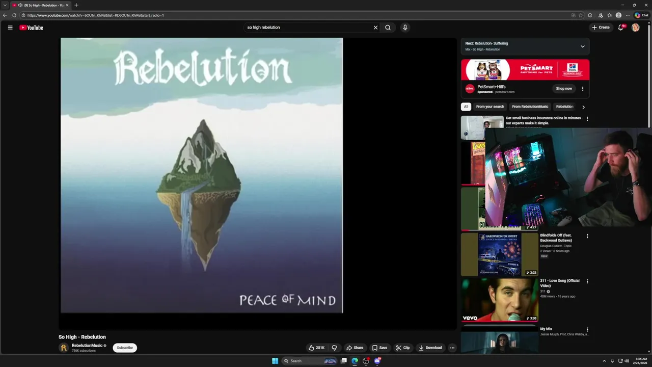
Task: Open taskbar Task View icon
Action: click(x=344, y=361)
